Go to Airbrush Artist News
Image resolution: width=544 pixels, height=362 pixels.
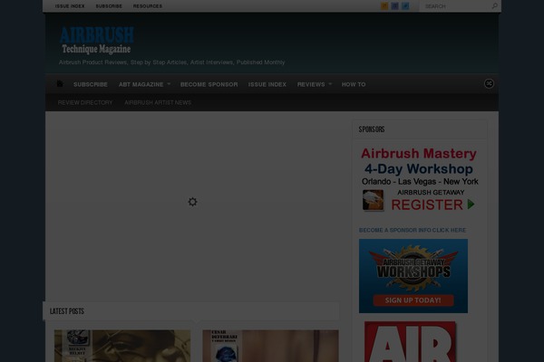coord(158,102)
